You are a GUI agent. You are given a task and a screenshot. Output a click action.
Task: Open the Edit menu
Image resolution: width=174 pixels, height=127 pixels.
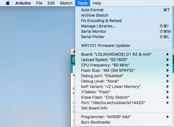pos(51,3)
